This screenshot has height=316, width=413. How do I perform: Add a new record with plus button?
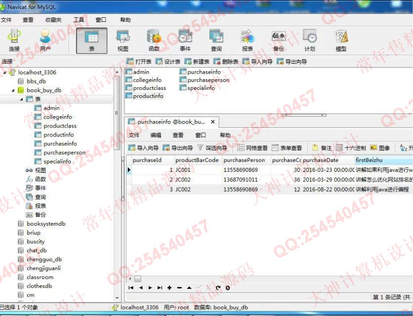169,288
